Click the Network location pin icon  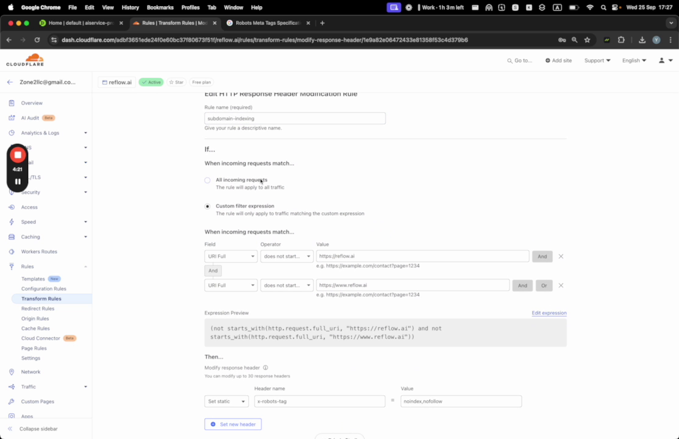coord(12,372)
